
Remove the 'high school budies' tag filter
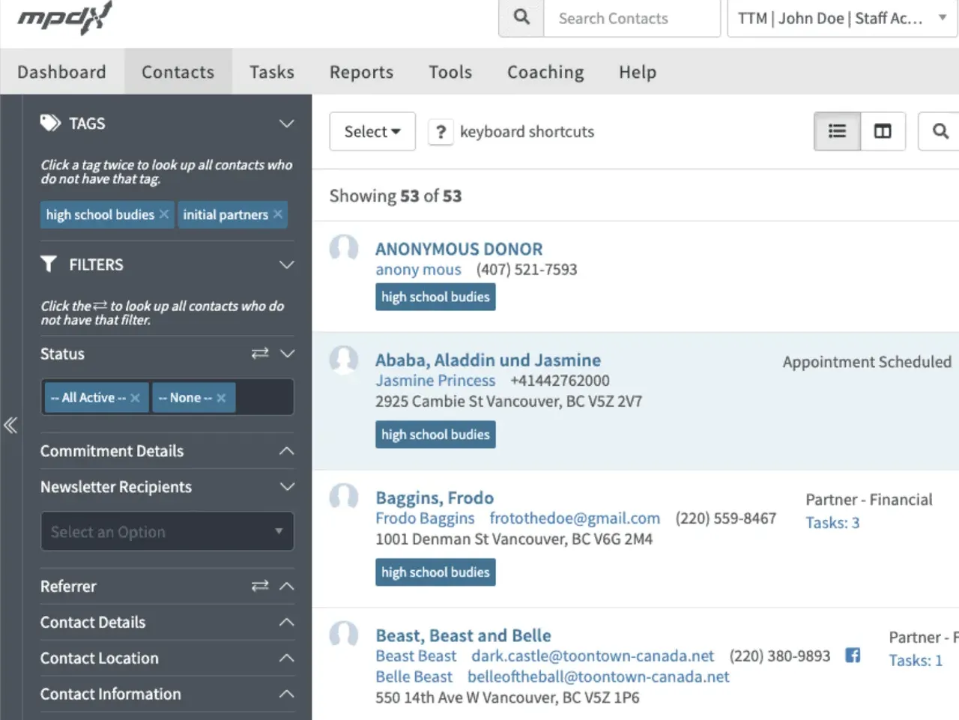coord(164,214)
